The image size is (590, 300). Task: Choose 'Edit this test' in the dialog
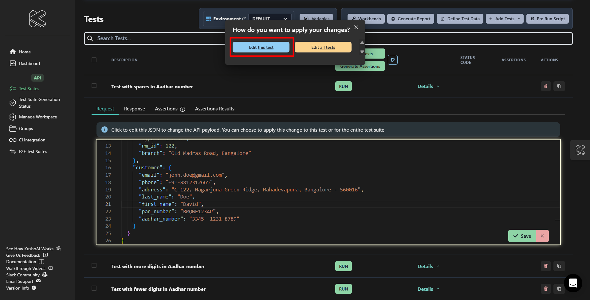pyautogui.click(x=261, y=47)
